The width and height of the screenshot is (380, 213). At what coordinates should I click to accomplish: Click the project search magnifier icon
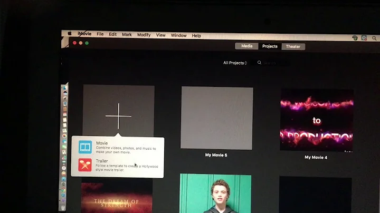click(259, 63)
